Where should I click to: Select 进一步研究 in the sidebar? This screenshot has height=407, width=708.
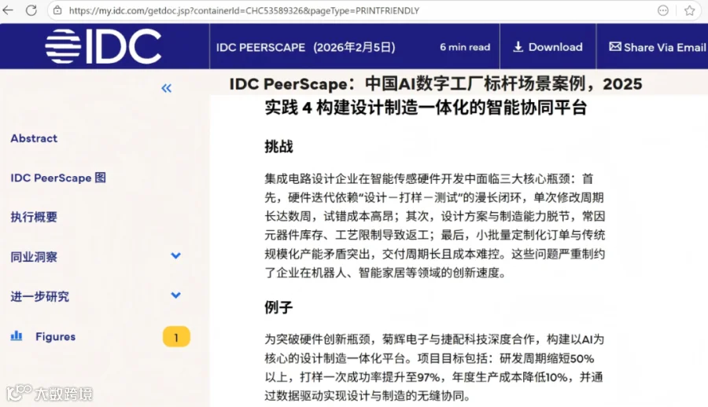pyautogui.click(x=40, y=296)
